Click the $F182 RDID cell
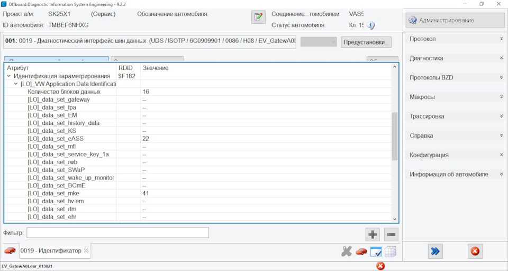The image size is (508, 271). (126, 76)
